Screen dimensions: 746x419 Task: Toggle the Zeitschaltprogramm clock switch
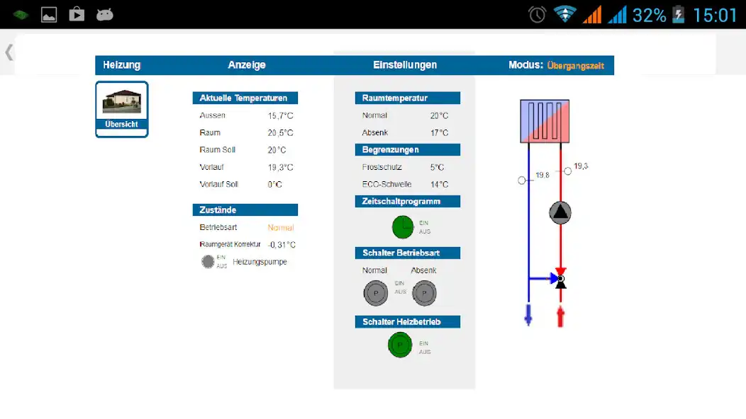[x=403, y=227]
